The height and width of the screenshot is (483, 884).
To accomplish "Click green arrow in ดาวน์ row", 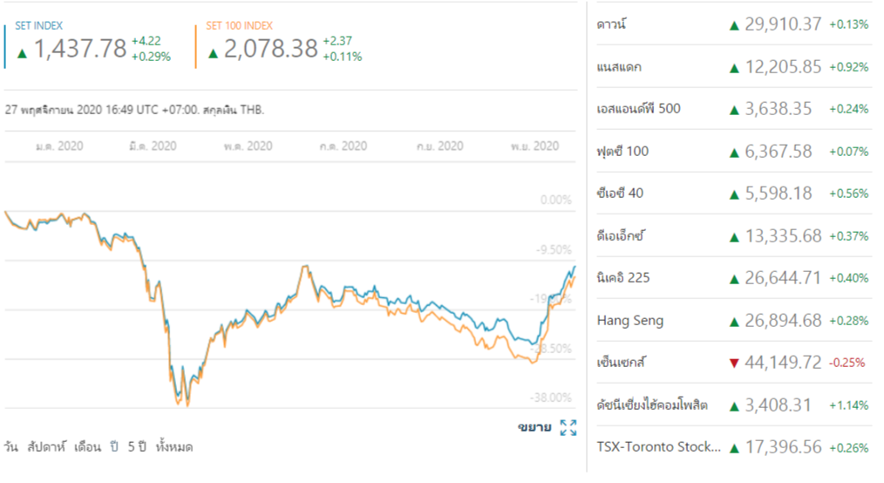I will pyautogui.click(x=734, y=25).
